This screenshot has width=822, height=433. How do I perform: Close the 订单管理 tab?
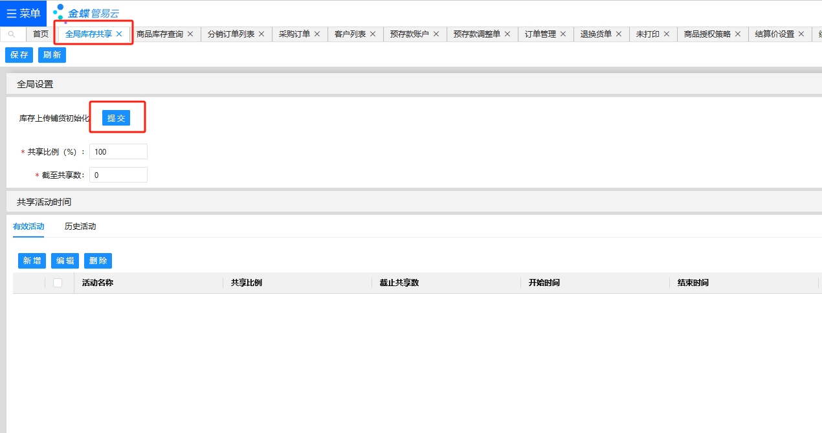[x=563, y=34]
